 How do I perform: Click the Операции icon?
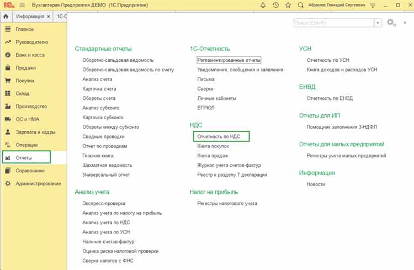8,145
